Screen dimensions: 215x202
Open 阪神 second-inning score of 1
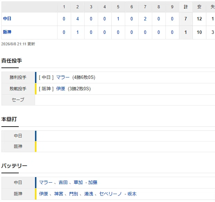coord(77,32)
